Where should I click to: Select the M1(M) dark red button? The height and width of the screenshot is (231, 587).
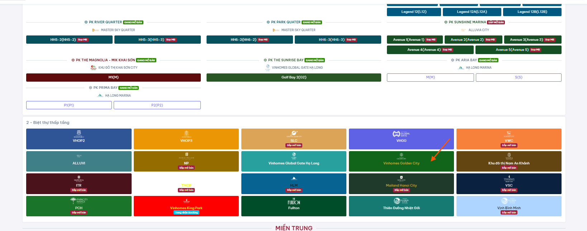113,77
